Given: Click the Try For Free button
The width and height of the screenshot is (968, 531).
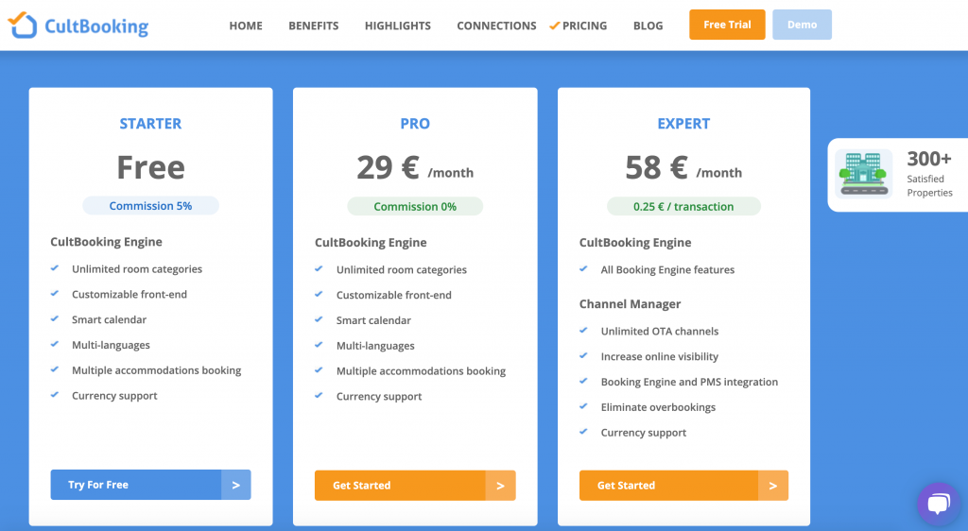Looking at the screenshot, I should click(x=136, y=485).
